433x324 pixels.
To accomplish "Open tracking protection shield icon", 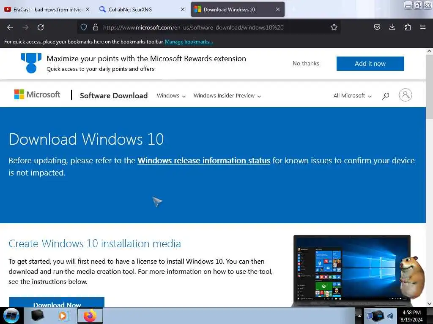I will pos(84,27).
